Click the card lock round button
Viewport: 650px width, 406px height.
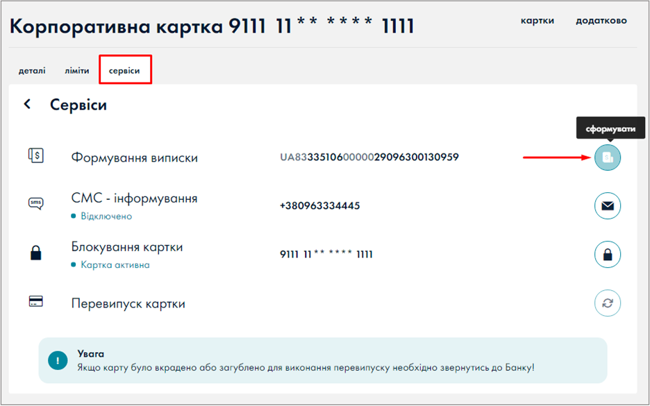point(608,255)
